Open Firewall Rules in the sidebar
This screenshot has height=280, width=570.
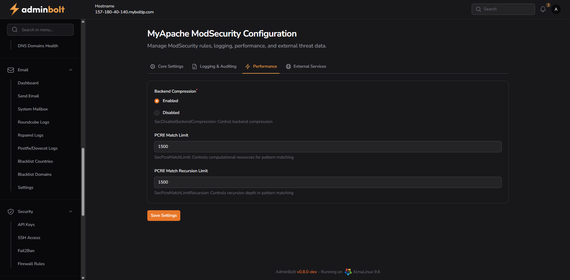pyautogui.click(x=31, y=264)
